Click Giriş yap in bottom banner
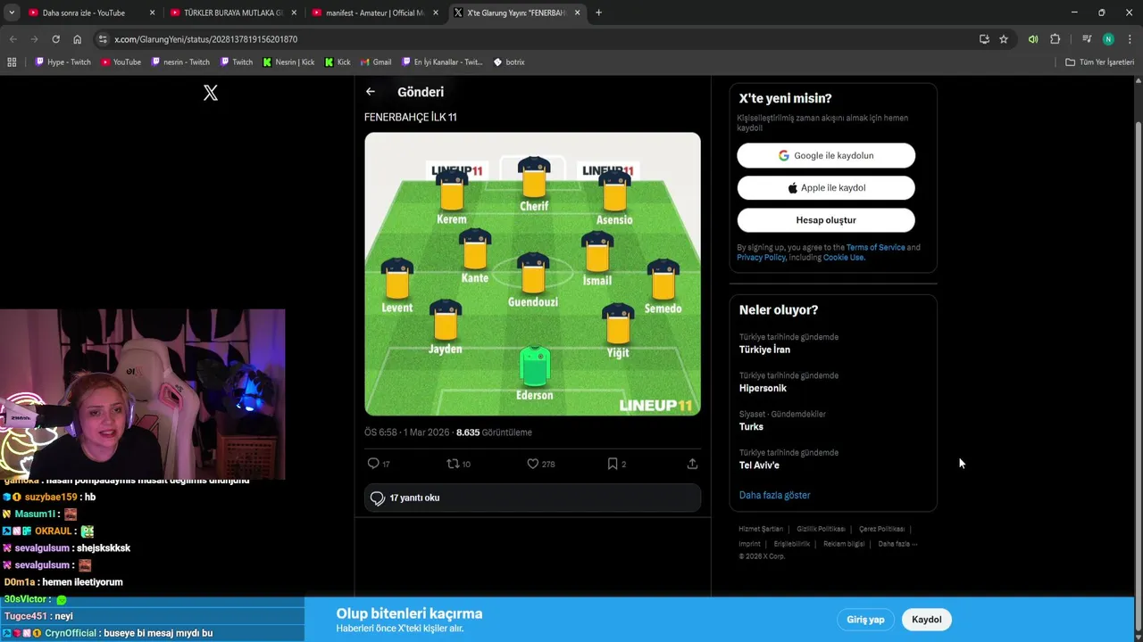This screenshot has width=1143, height=642. click(865, 620)
